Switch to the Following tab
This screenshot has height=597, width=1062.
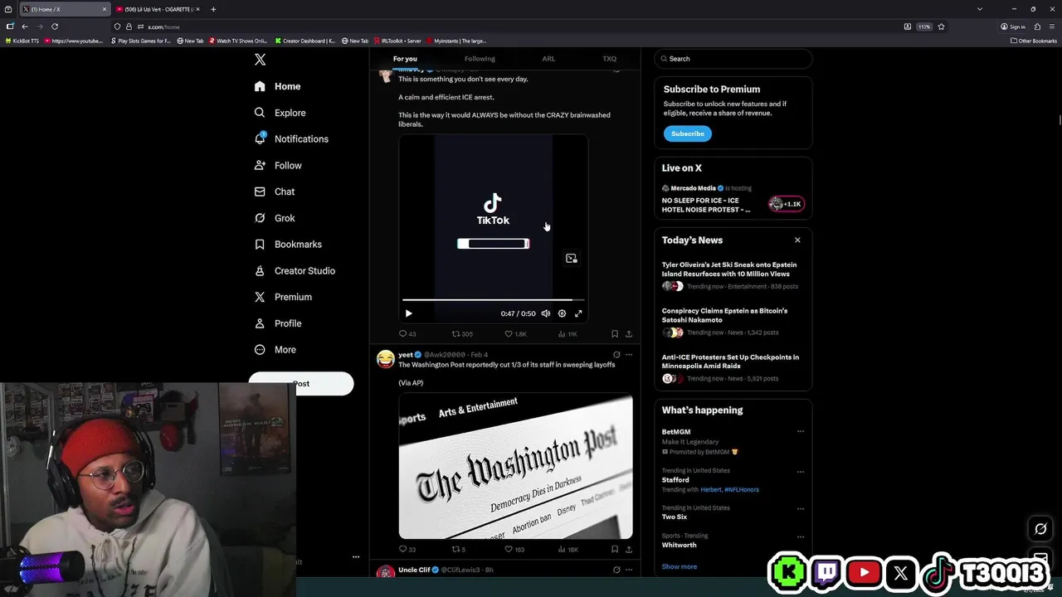click(x=480, y=59)
